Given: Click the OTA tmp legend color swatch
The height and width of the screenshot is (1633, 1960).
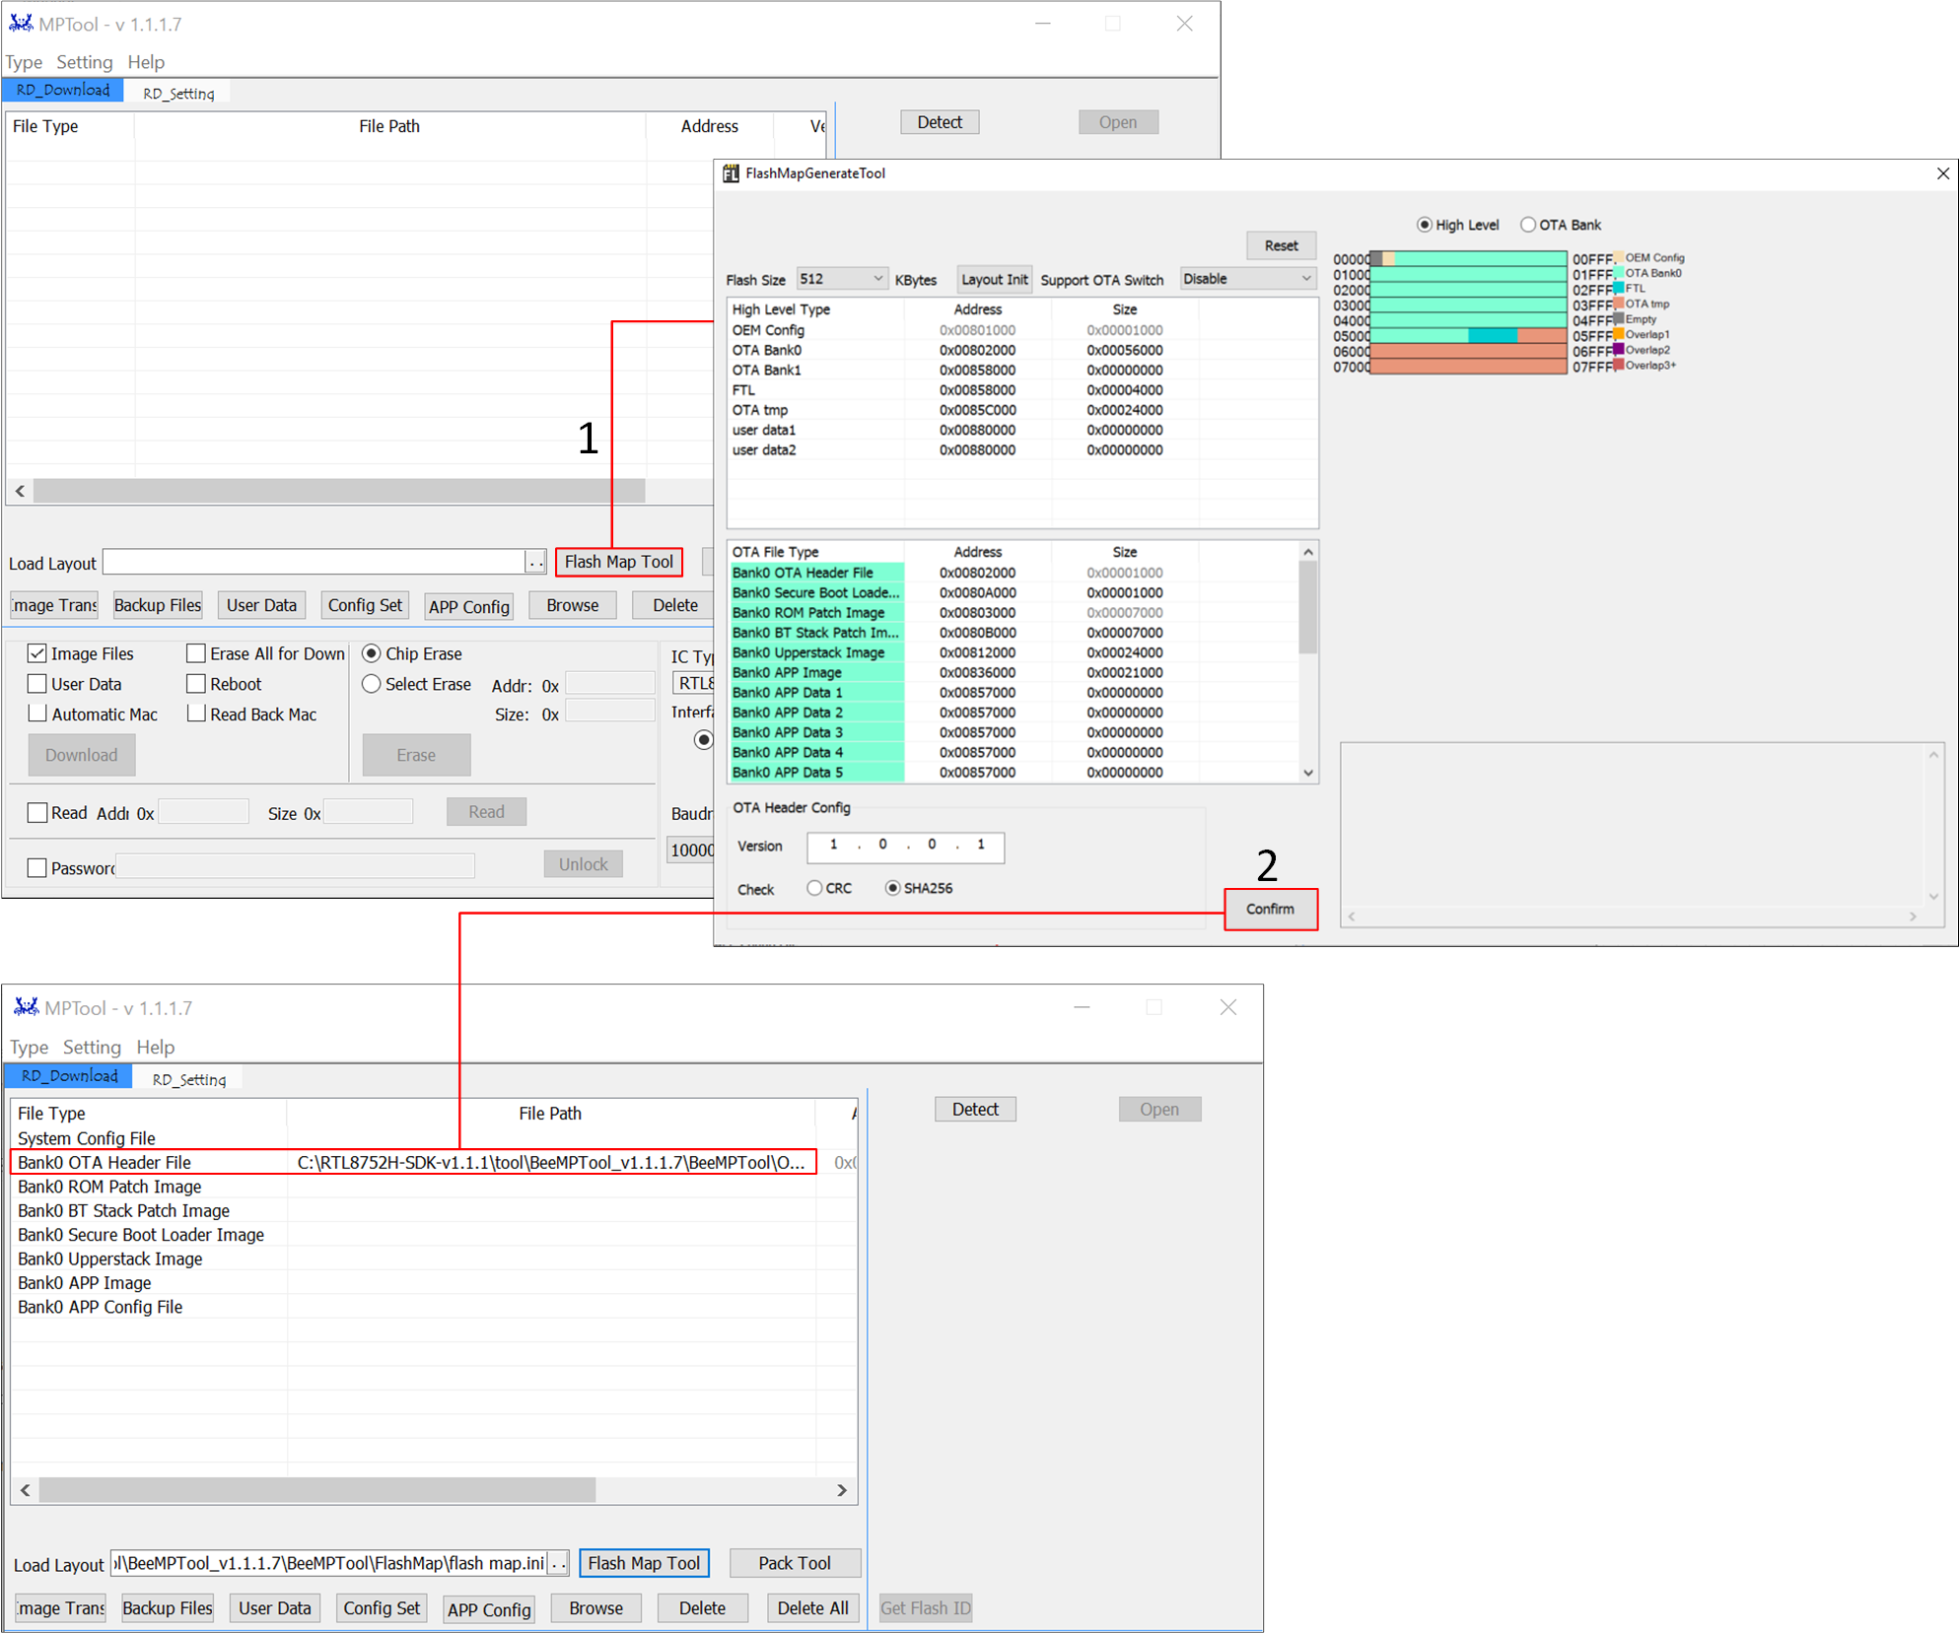Looking at the screenshot, I should tap(1619, 304).
